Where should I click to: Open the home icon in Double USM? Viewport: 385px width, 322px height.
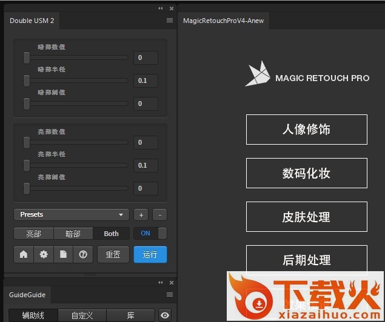click(24, 255)
